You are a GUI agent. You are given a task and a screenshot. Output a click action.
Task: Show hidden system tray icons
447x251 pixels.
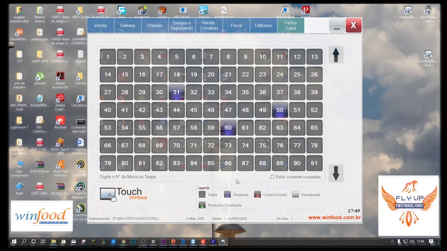pyautogui.click(x=393, y=241)
